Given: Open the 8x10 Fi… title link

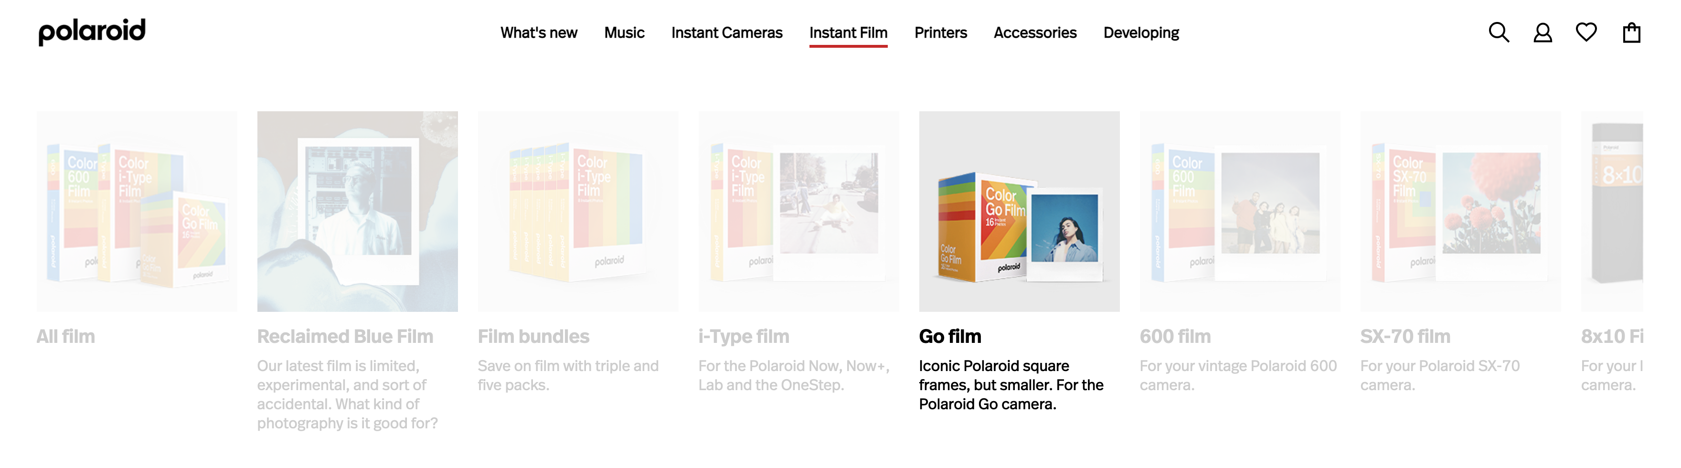Looking at the screenshot, I should click(x=1612, y=336).
